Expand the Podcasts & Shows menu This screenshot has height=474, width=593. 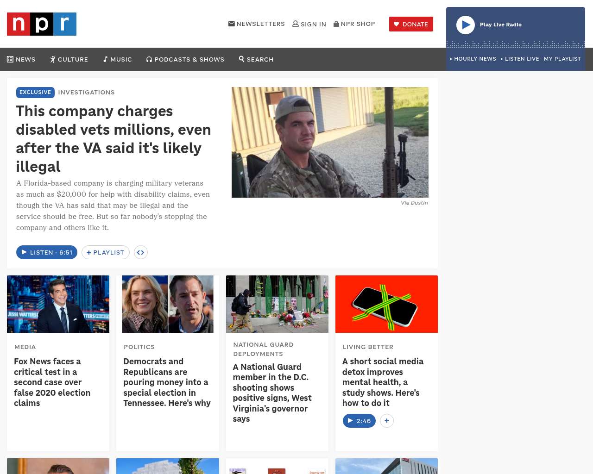click(185, 59)
